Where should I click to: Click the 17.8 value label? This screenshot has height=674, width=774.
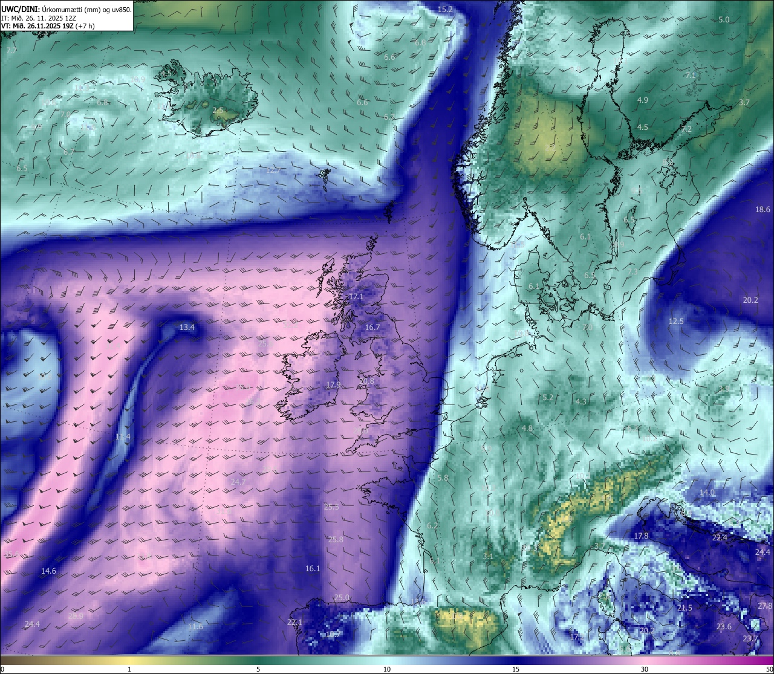tap(641, 536)
